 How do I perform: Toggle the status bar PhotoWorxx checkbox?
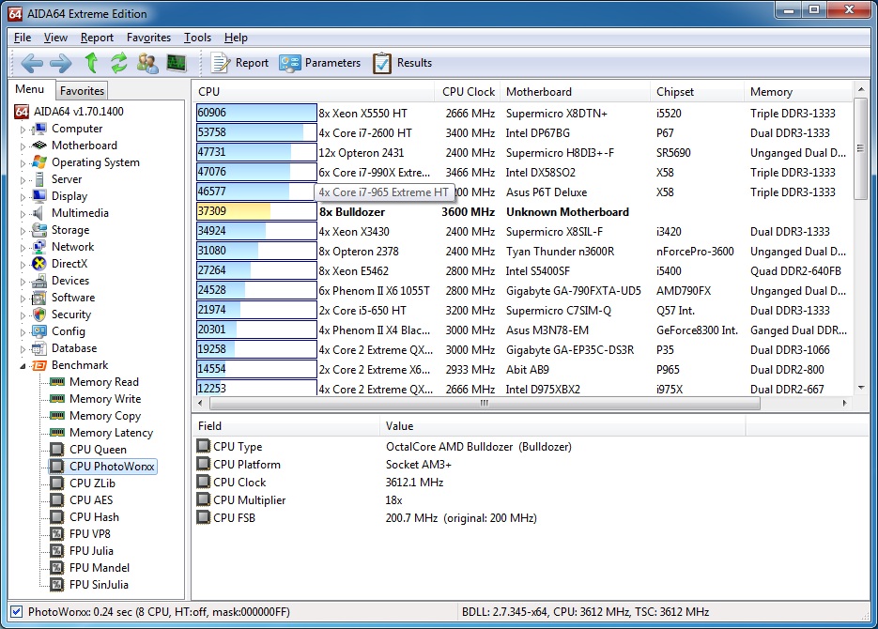point(17,612)
